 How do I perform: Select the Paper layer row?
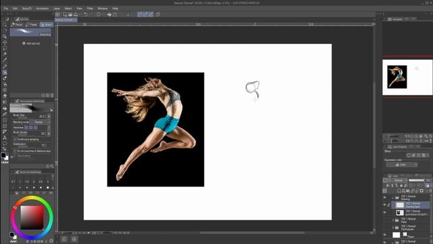point(411,235)
